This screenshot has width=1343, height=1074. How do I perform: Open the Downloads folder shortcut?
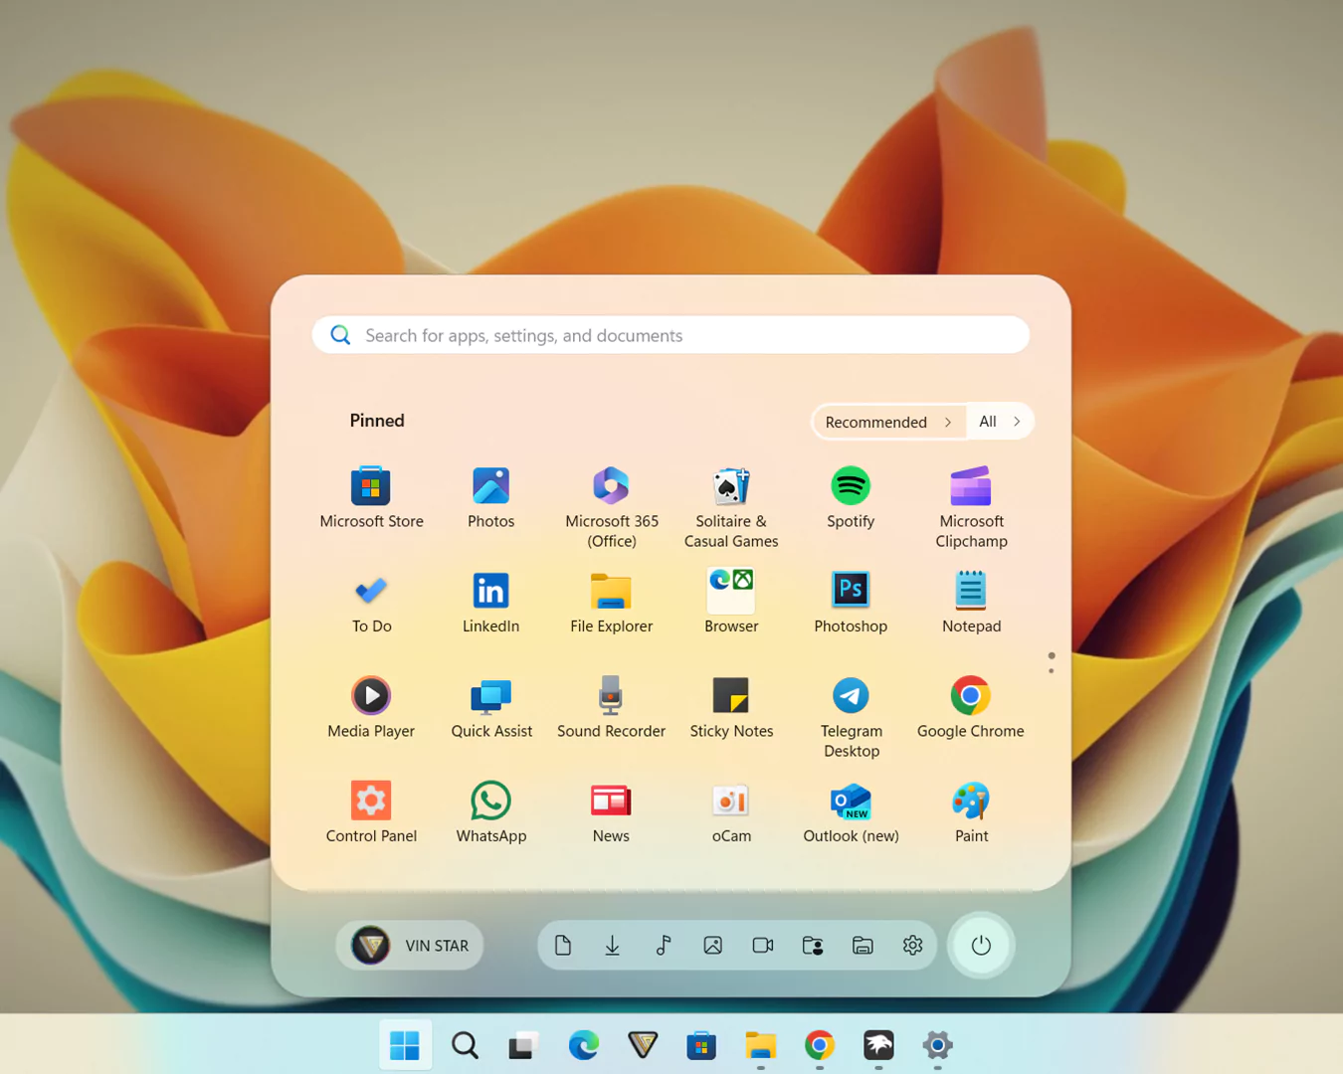613,946
